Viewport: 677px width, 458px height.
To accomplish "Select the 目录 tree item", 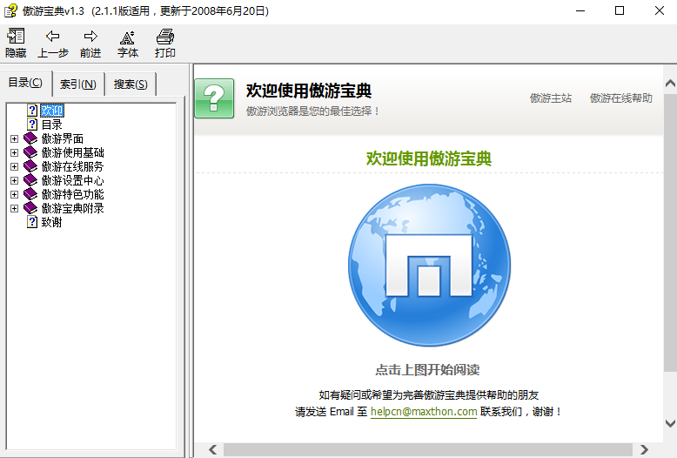I will coord(52,125).
